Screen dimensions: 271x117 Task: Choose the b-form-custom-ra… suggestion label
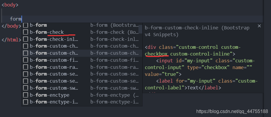coord(54,67)
